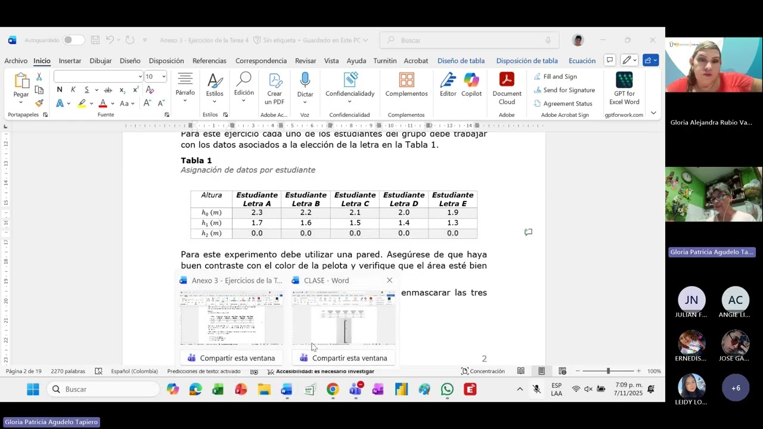Select the Ecuación tab
The height and width of the screenshot is (429, 763).
click(582, 61)
